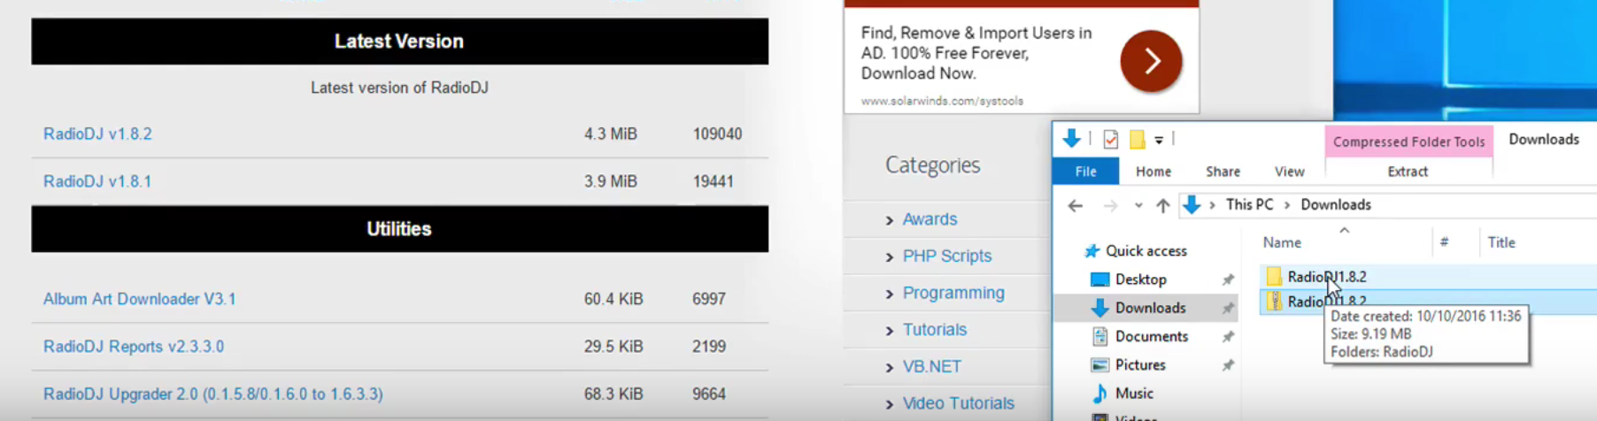The height and width of the screenshot is (421, 1597).
Task: Expand the chevron after This PC
Action: (x=1287, y=205)
